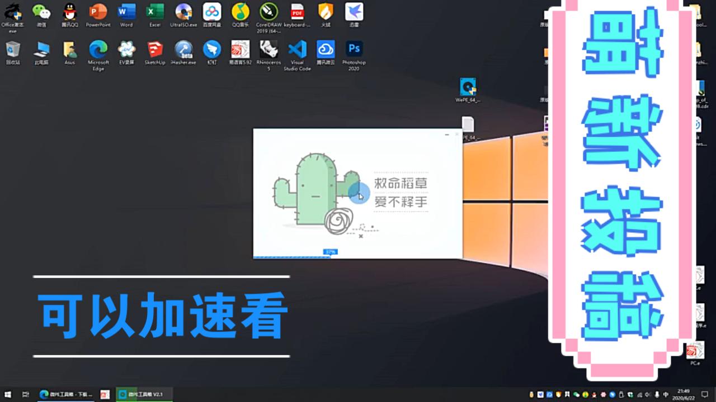Open the red app icon on the taskbar

pos(105,394)
